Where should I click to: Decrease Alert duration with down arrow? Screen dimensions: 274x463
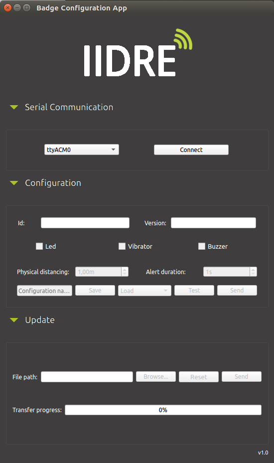(253, 274)
